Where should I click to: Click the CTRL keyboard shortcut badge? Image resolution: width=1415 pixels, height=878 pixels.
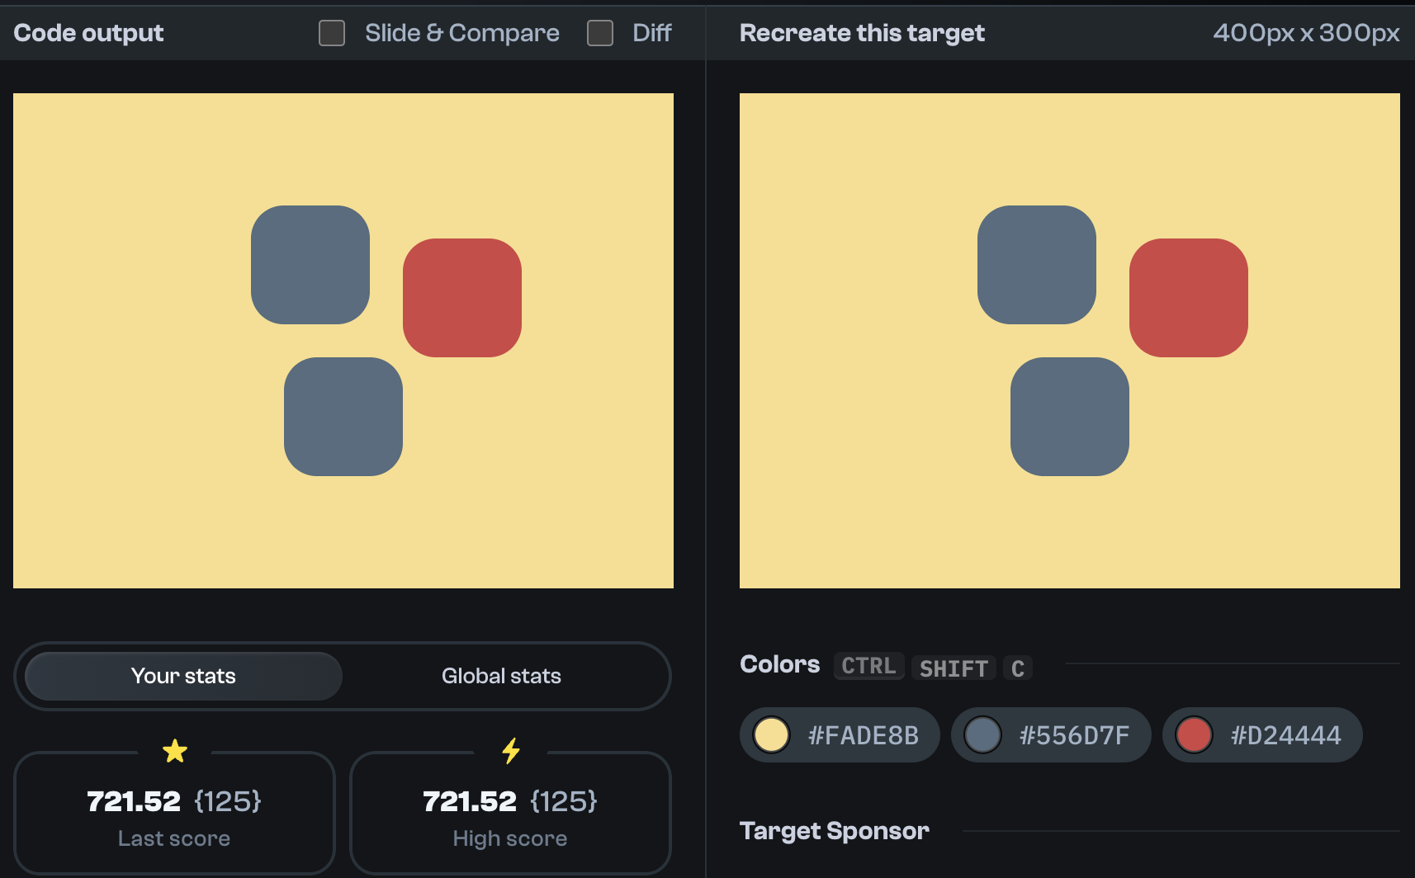868,666
